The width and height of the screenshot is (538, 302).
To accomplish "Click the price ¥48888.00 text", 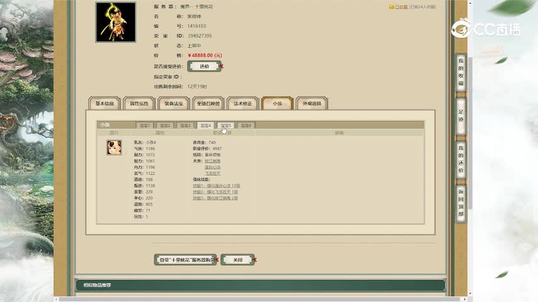I will (x=205, y=55).
